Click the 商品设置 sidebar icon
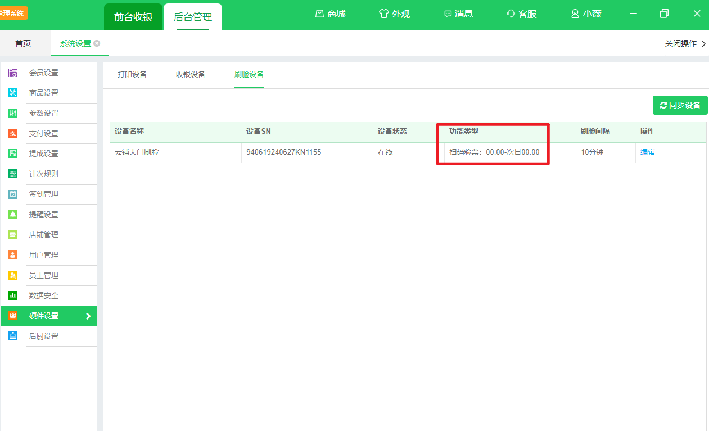The image size is (709, 431). [13, 93]
